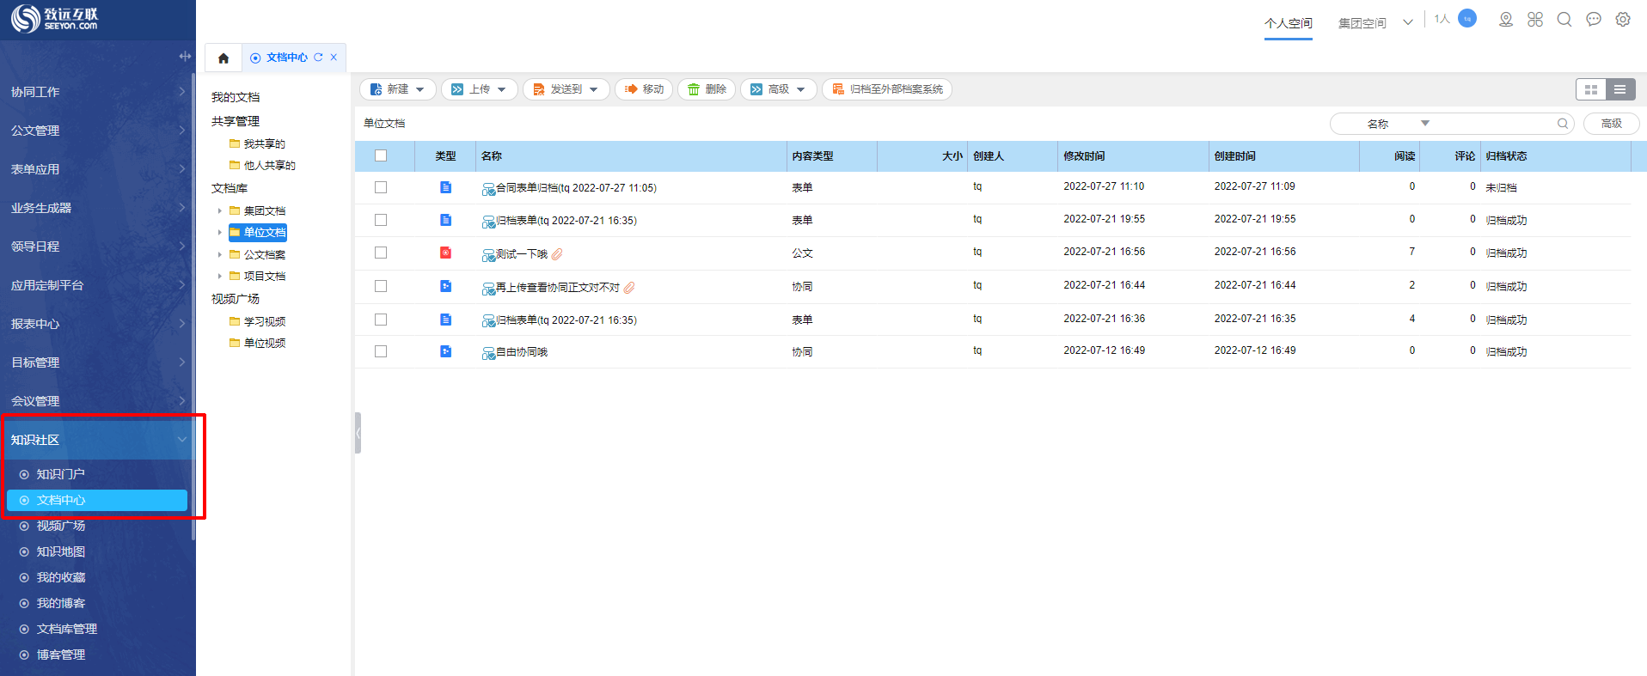Select the 自由协同哦 row checkbox
1647x676 pixels.
point(381,351)
